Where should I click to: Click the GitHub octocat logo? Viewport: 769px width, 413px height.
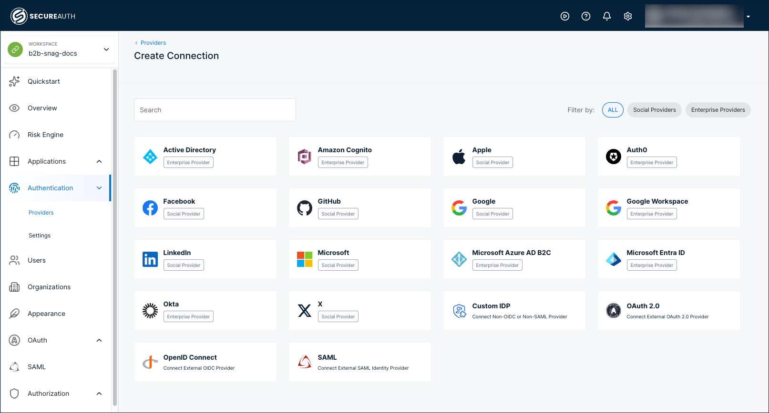(x=305, y=208)
